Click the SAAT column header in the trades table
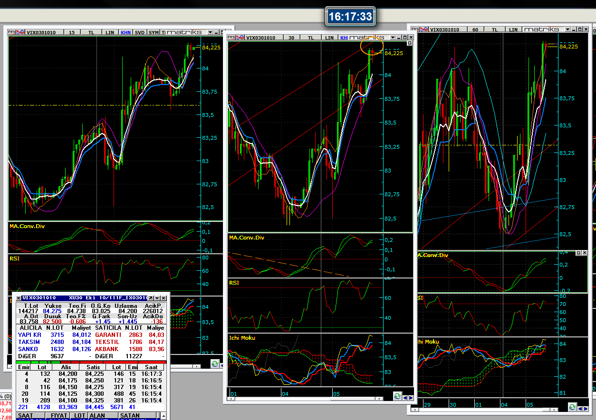The image size is (596, 420). [x=26, y=416]
